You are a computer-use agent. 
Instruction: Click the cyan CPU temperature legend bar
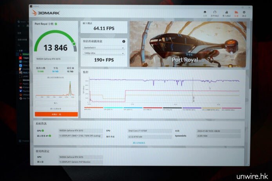coord(113,108)
